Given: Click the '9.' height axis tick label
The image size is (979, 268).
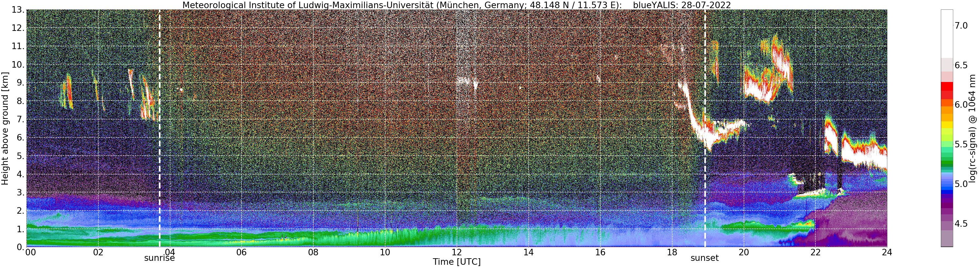Looking at the screenshot, I should 20,83.
